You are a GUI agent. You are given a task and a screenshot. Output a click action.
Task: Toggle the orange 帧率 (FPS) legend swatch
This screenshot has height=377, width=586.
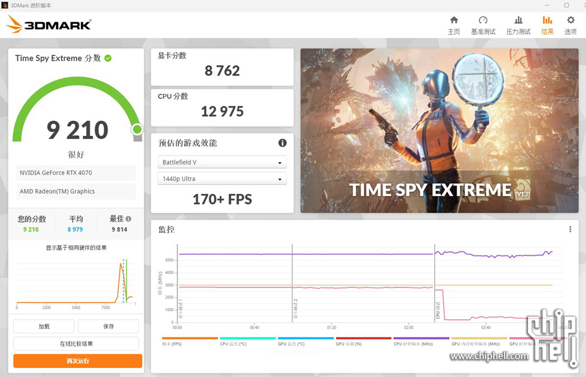(190, 338)
